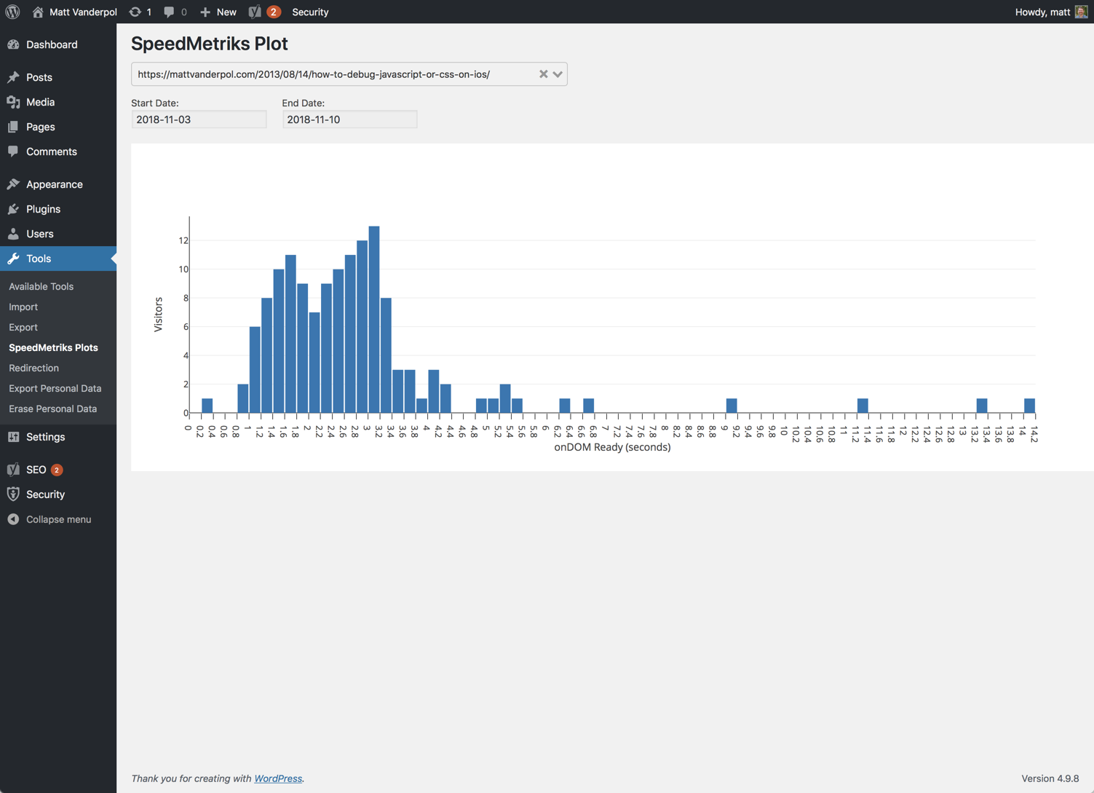The height and width of the screenshot is (793, 1094).
Task: Click the Matt Vanderpol site name link
Action: pos(83,12)
